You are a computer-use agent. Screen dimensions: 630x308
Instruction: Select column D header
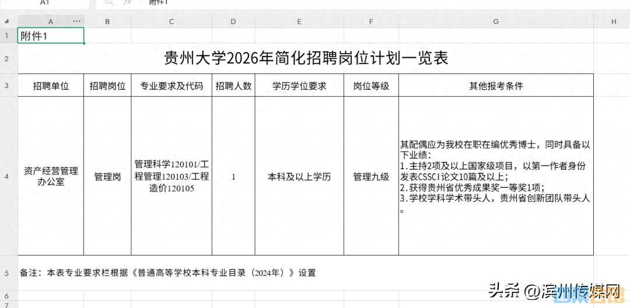point(233,22)
